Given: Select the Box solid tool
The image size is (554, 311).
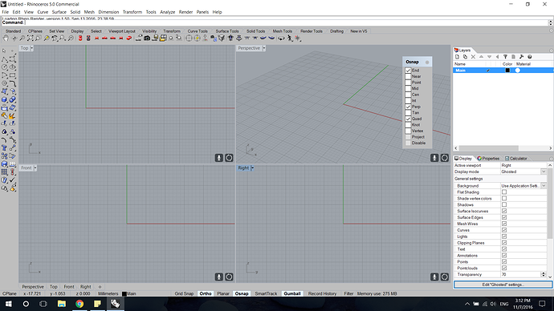Looking at the screenshot, I should coord(5,99).
